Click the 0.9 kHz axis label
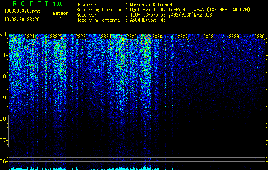 3,98
